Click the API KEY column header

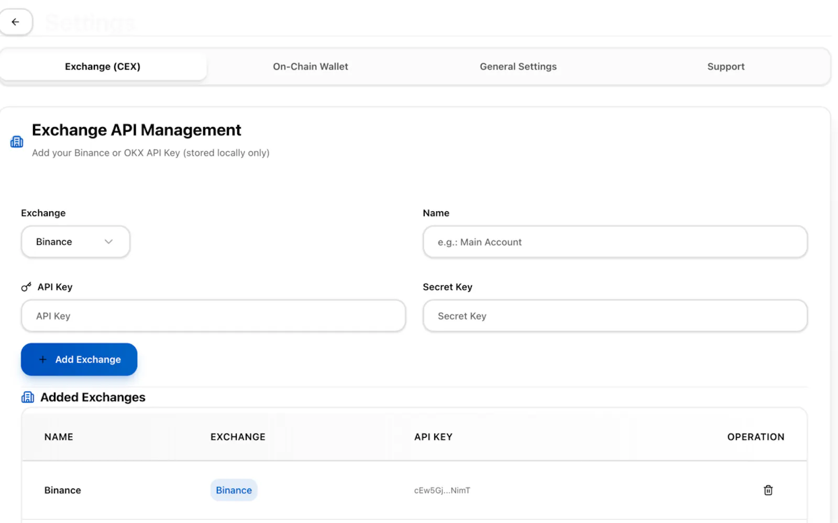pyautogui.click(x=433, y=437)
